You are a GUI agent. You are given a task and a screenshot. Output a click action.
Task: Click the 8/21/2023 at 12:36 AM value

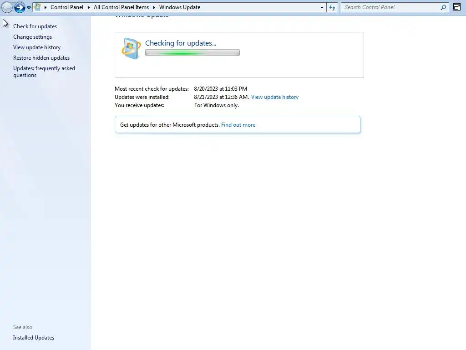click(222, 97)
